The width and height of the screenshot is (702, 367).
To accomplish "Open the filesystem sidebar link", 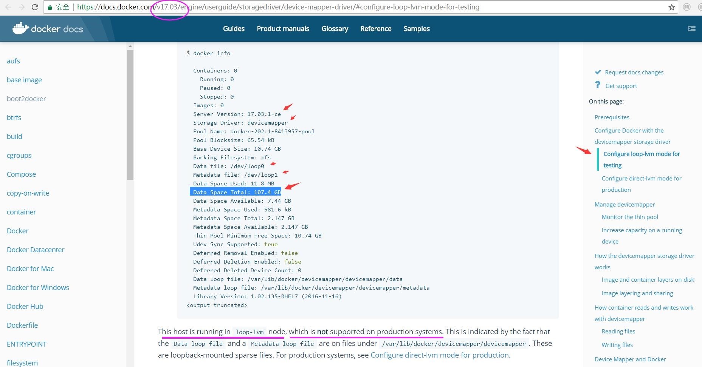I will pyautogui.click(x=22, y=363).
